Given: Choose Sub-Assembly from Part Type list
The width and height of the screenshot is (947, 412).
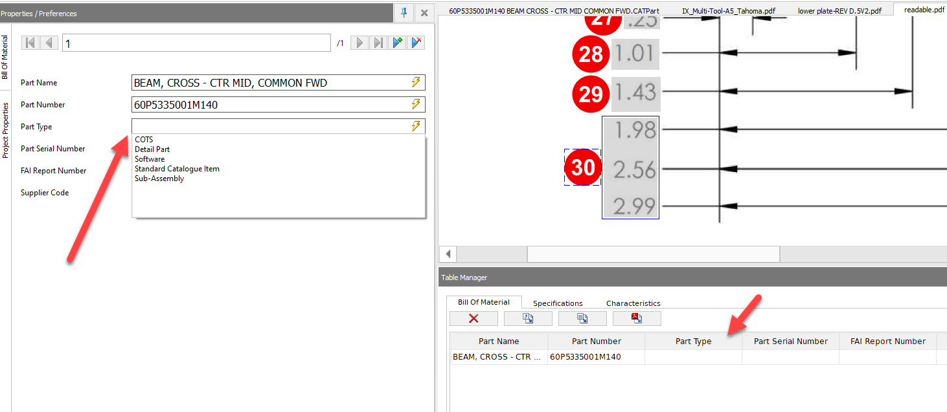Looking at the screenshot, I should (159, 179).
